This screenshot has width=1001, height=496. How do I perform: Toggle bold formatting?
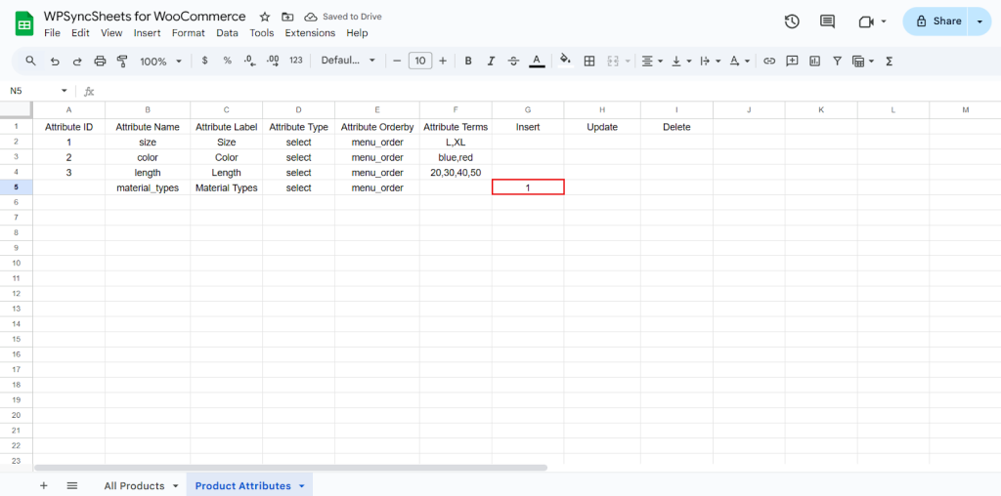point(468,62)
